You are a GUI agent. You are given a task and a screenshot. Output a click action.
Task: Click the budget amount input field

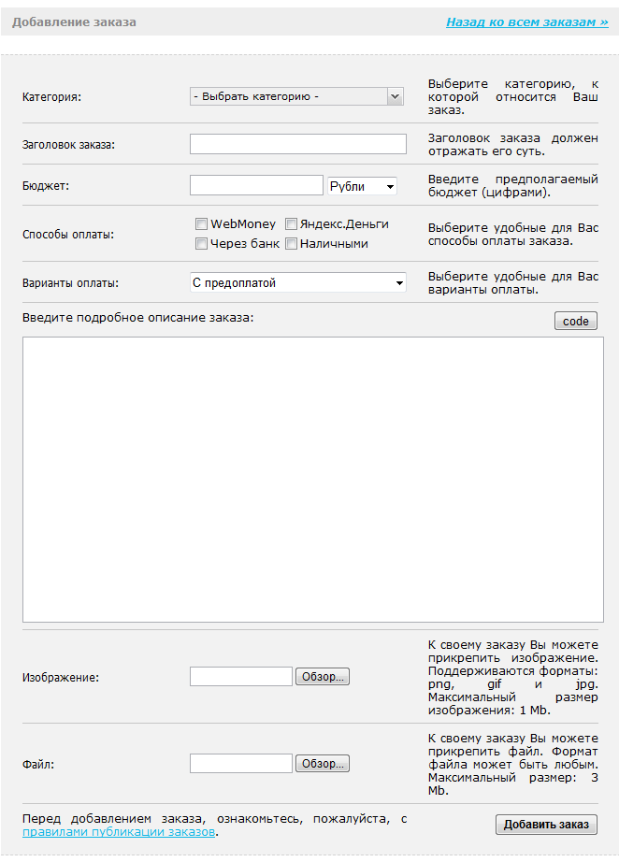coord(255,186)
